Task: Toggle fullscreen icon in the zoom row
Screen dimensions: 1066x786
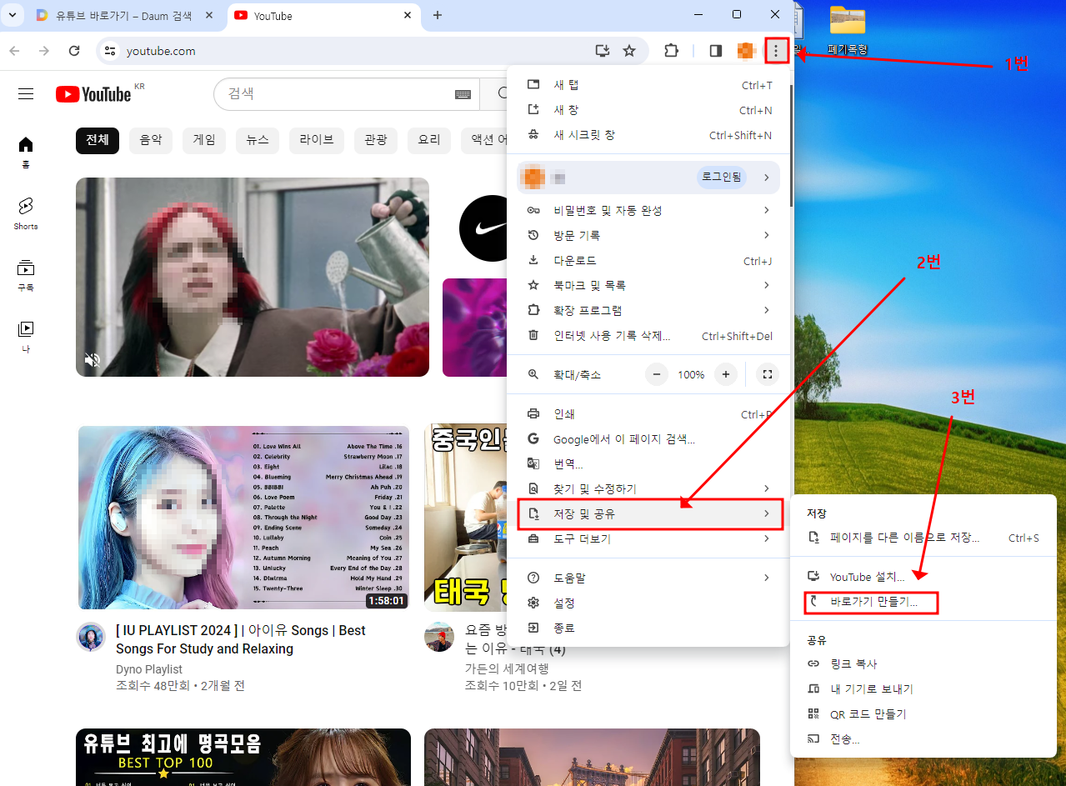Action: (768, 375)
